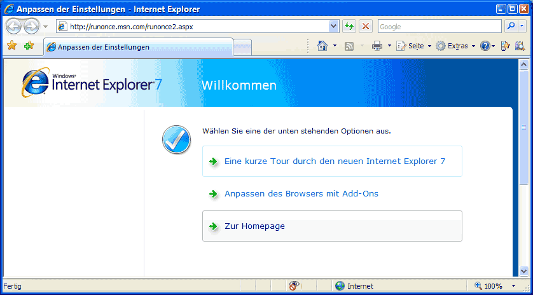Screen dimensions: 533x295
Task: Open a new blank tab
Action: [x=242, y=47]
